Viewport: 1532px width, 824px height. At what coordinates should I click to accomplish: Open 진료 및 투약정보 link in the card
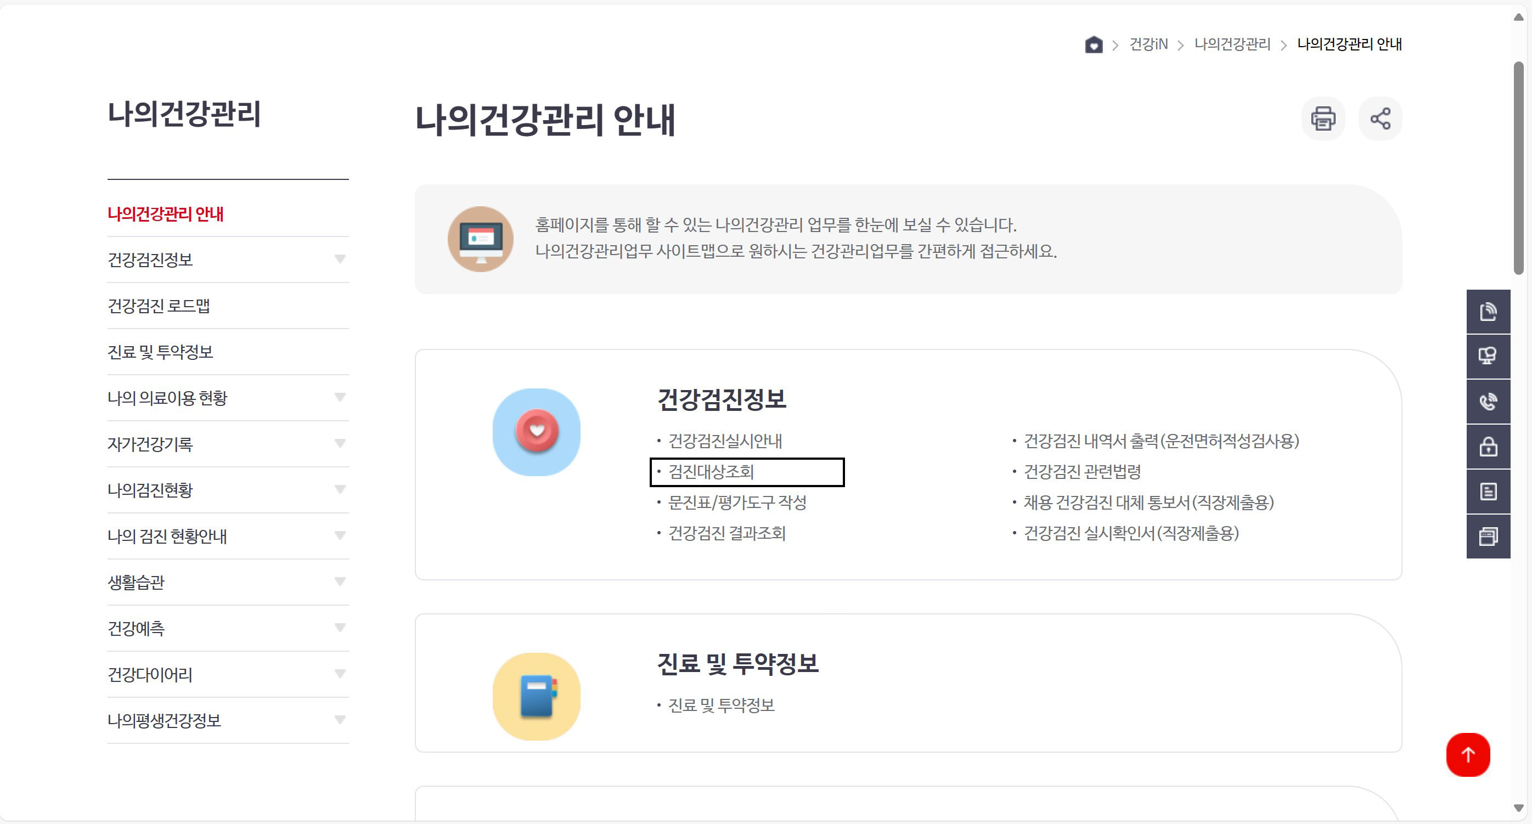pyautogui.click(x=722, y=706)
